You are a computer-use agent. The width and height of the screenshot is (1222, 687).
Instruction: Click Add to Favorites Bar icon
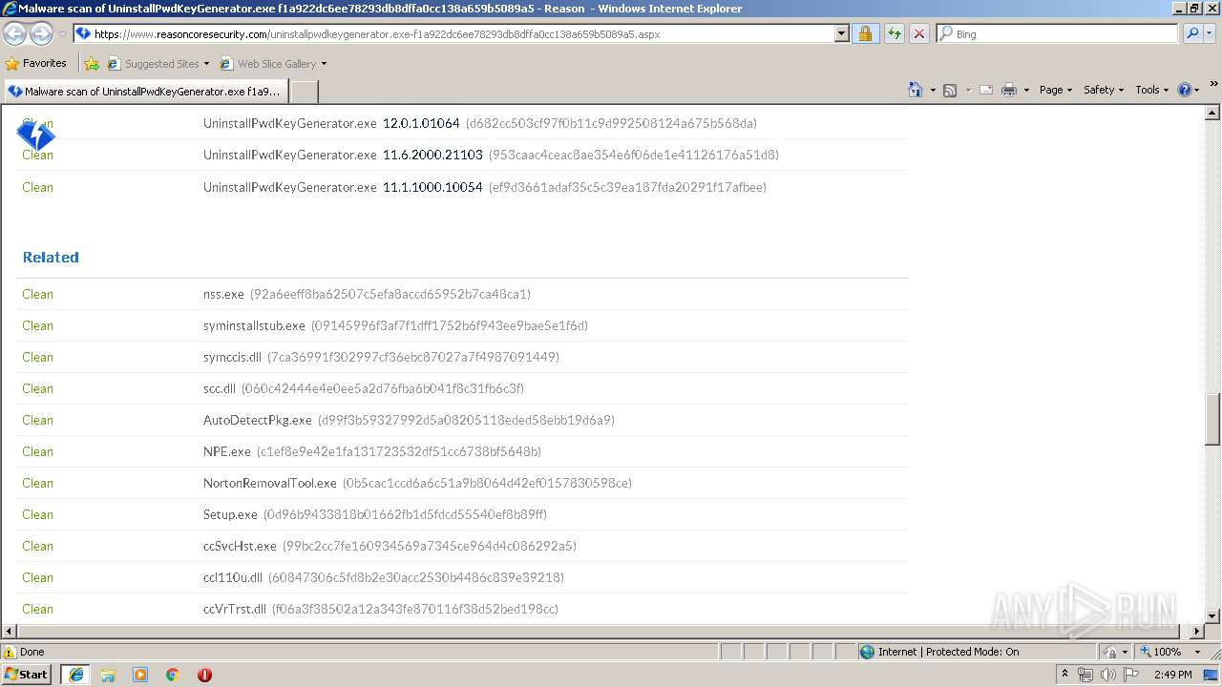91,64
